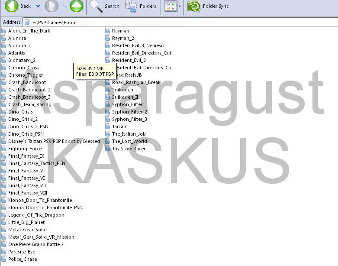Select the Rayman folder icon
The width and height of the screenshot is (338, 266).
pos(108,31)
